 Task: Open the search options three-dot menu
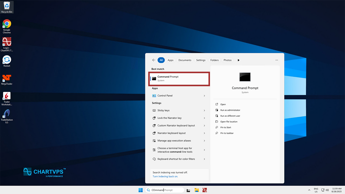click(277, 60)
